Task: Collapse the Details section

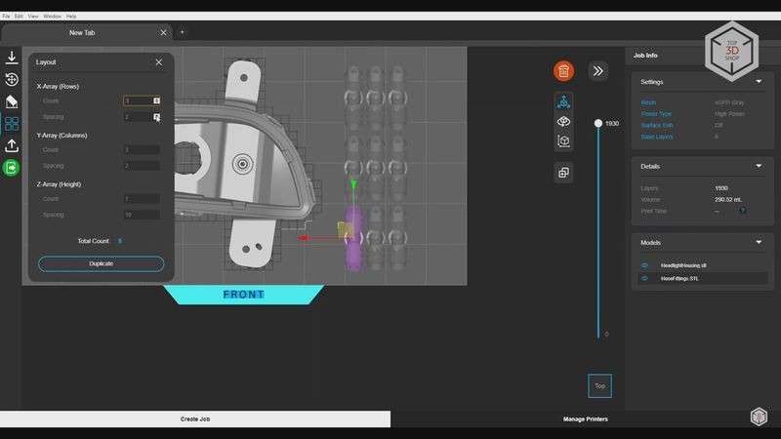Action: (759, 166)
